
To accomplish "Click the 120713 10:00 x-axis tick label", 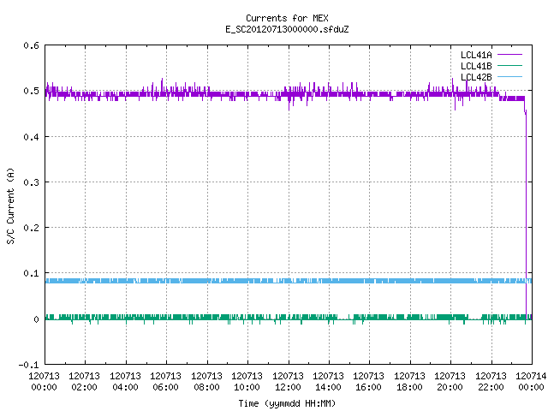I will coord(247,382).
